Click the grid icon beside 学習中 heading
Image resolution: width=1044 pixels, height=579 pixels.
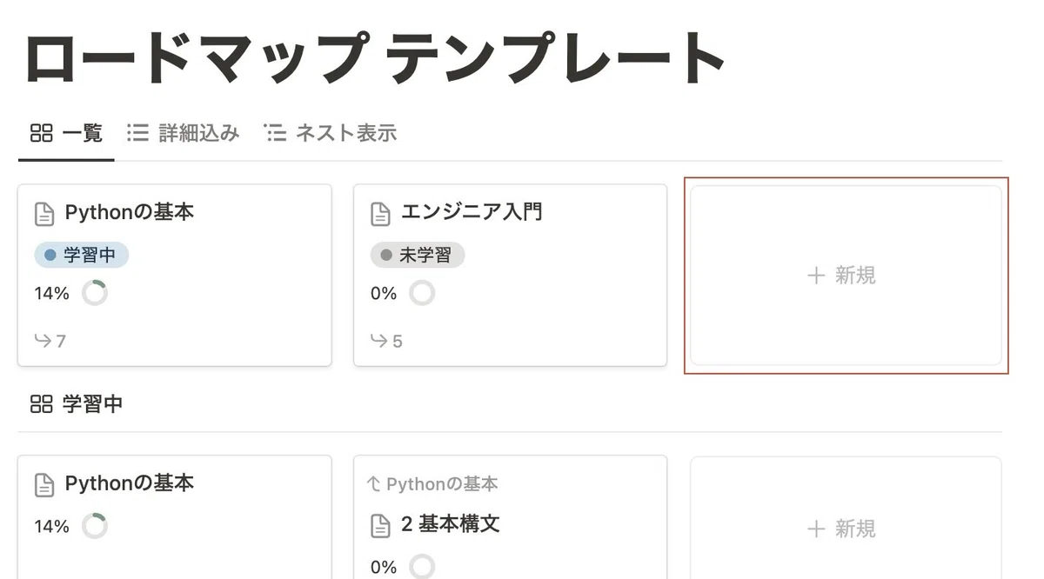tap(42, 403)
